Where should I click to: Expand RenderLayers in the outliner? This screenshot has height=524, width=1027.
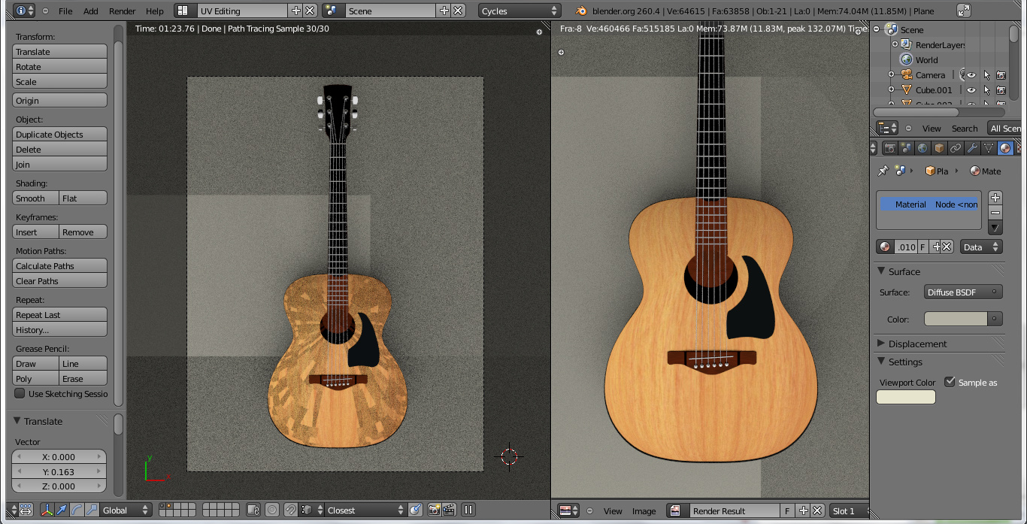[895, 44]
